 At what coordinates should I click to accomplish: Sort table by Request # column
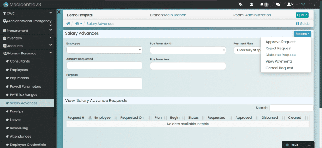[79, 118]
